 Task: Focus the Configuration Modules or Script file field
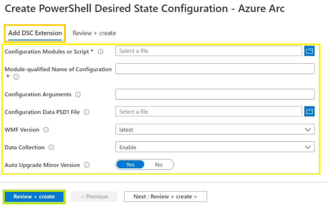point(209,51)
